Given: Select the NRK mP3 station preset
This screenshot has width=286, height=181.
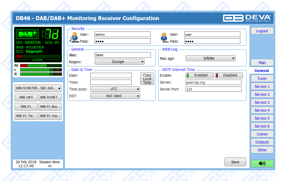Looking at the screenshot, I should pyautogui.click(x=26, y=97).
